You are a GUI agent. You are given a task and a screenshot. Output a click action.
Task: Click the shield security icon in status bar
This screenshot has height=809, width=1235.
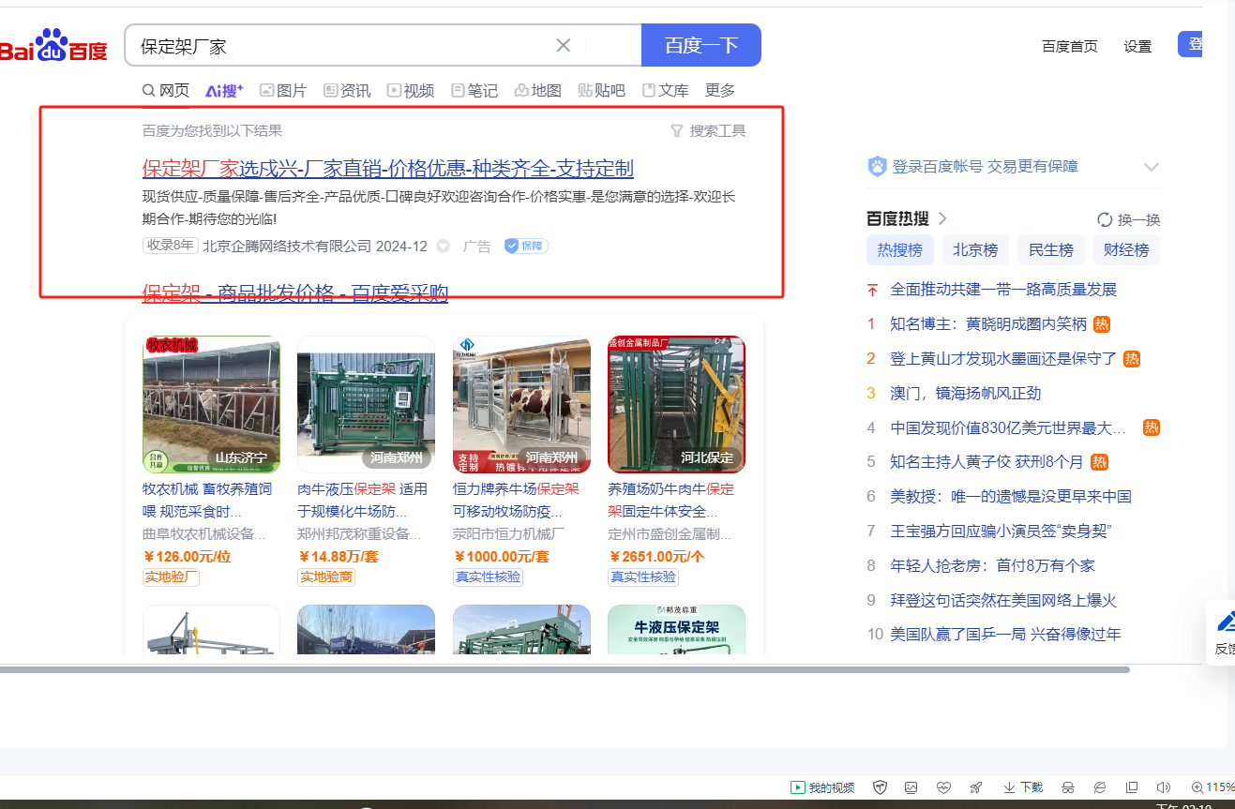[880, 787]
